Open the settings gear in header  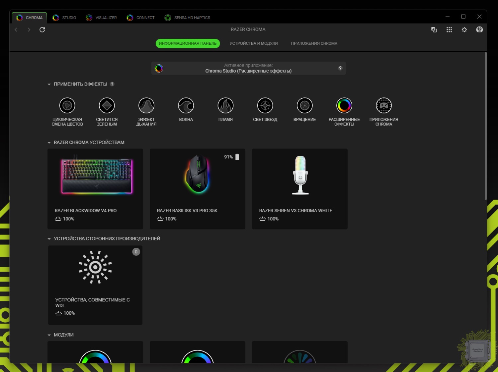coord(464,30)
